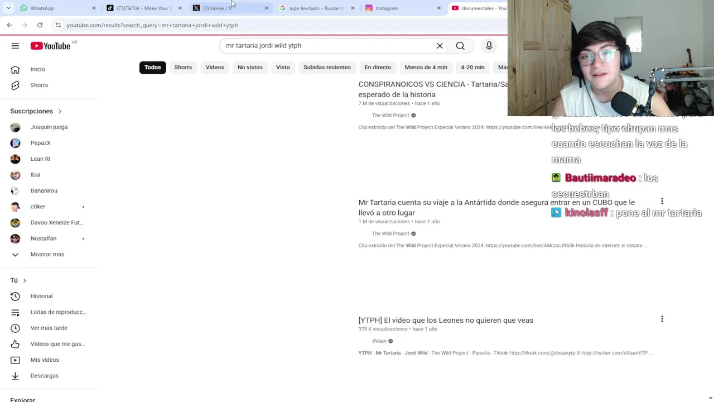Viewport: 714px width, 402px height.
Task: Open The Wild Project channel under CUBO video
Action: coord(390,233)
